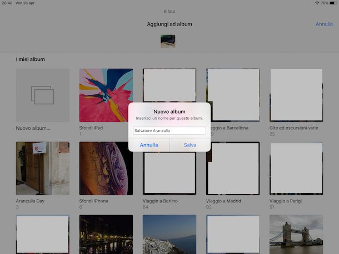Tap the 'Viaggio a Madrid' album label
339x254 pixels.
pyautogui.click(x=223, y=201)
